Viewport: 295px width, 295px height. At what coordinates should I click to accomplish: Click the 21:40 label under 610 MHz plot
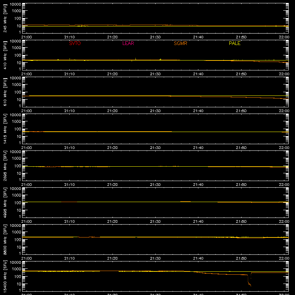coord(198,111)
